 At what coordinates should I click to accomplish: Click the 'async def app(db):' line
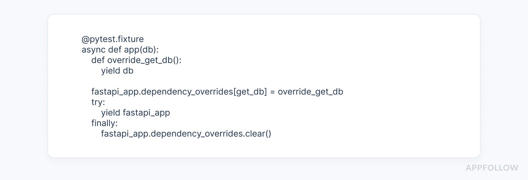coord(120,50)
